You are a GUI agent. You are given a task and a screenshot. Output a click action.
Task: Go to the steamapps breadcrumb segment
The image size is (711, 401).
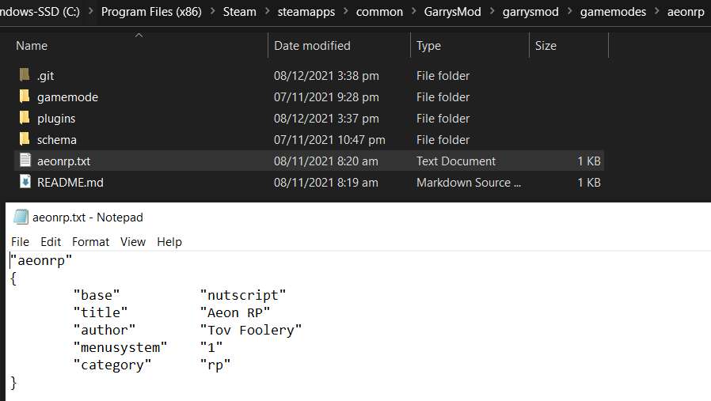306,12
